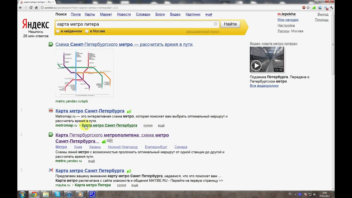Bookmark this page with the star icon
The image size is (352, 198).
pos(308,8)
